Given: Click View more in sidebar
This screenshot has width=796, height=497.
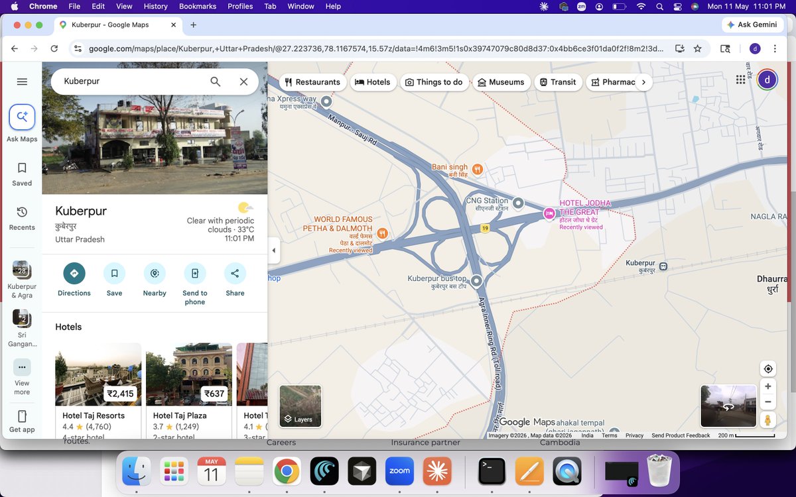Looking at the screenshot, I should point(22,378).
